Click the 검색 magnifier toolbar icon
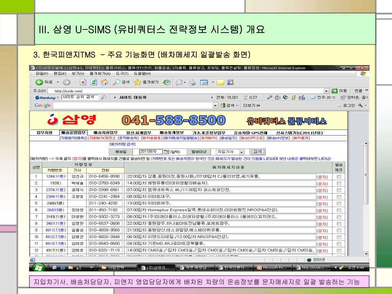 (x=116, y=82)
